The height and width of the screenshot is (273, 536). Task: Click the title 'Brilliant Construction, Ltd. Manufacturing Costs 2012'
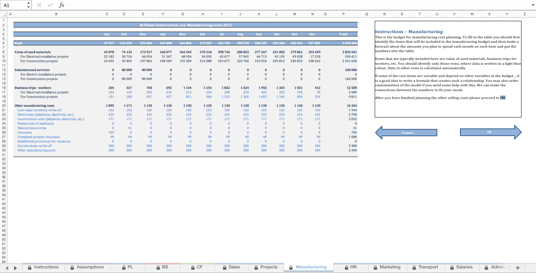tap(185, 25)
